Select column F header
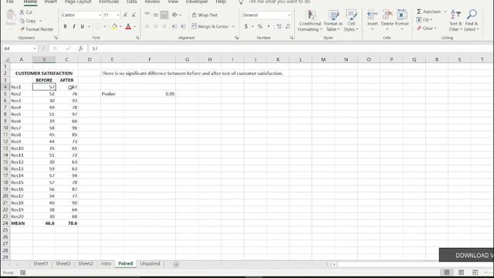This screenshot has width=494, height=278. click(x=149, y=59)
